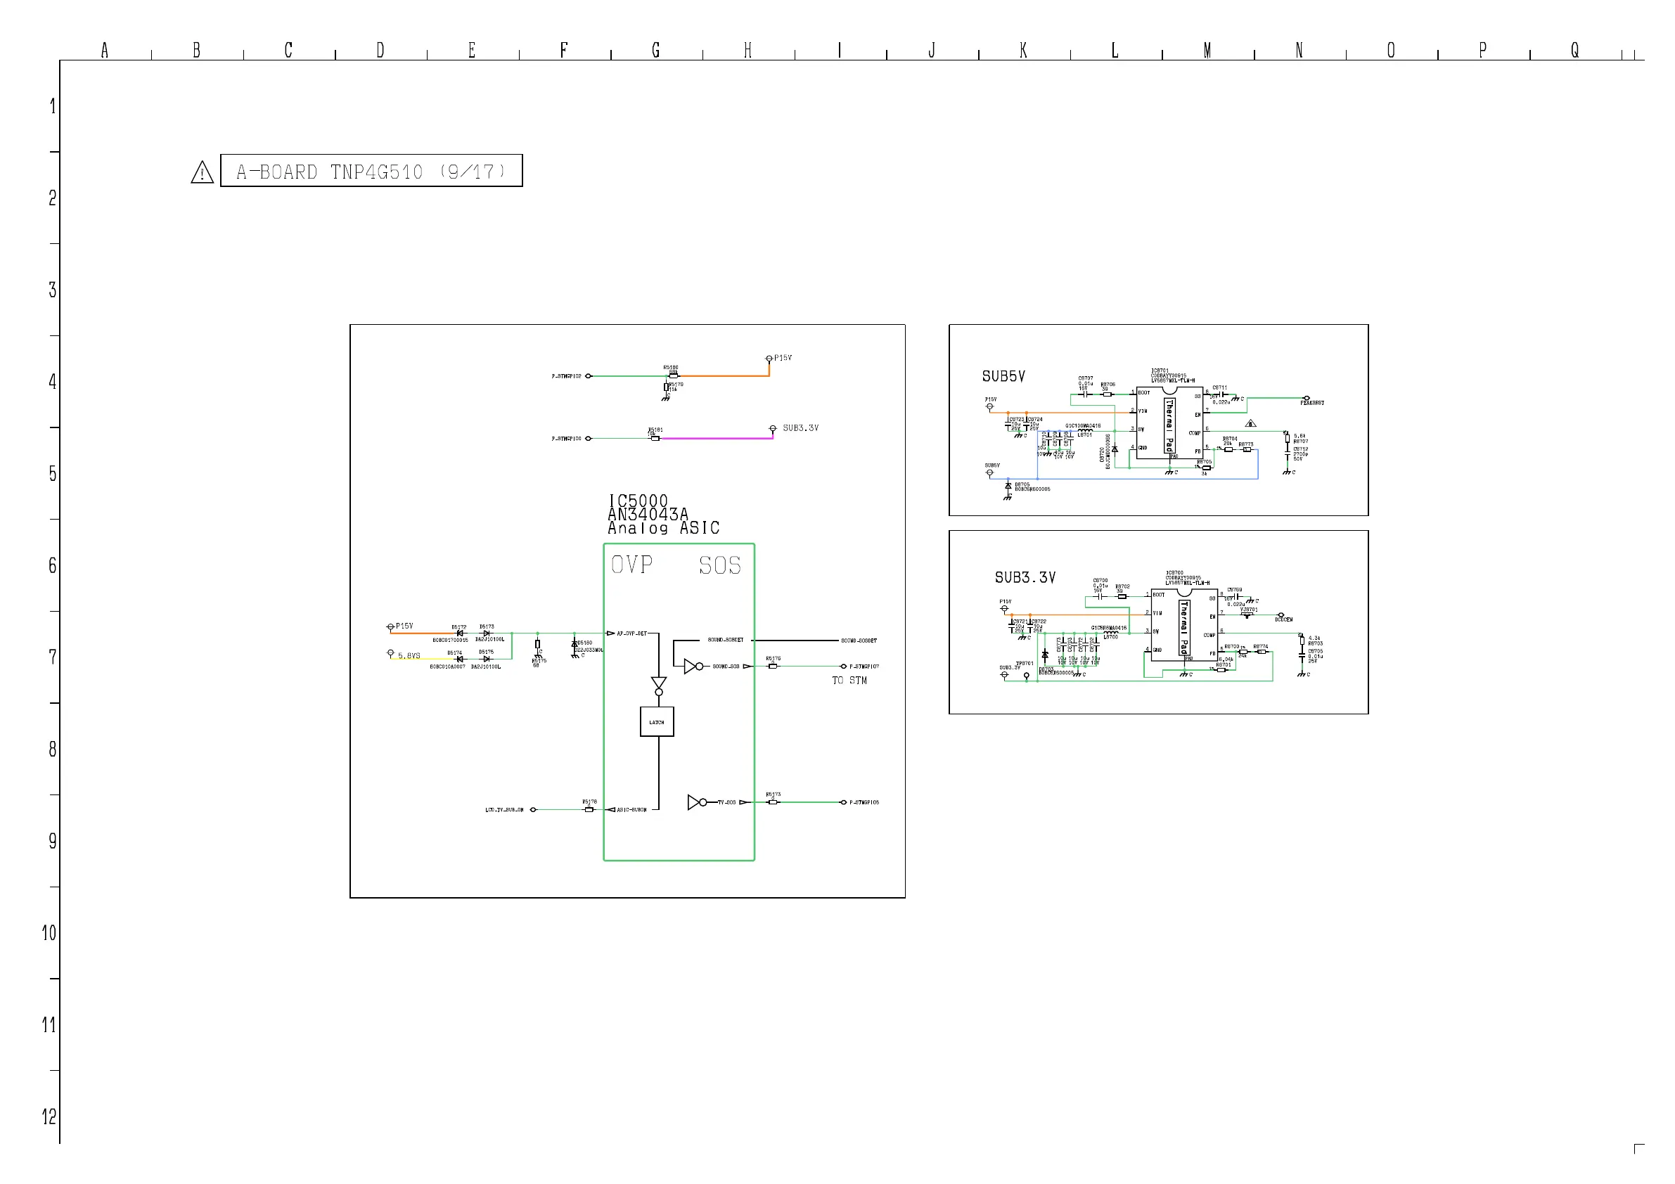Click the small numbered triangle marker in SUB5V
Image resolution: width=1675 pixels, height=1184 pixels.
click(1250, 423)
